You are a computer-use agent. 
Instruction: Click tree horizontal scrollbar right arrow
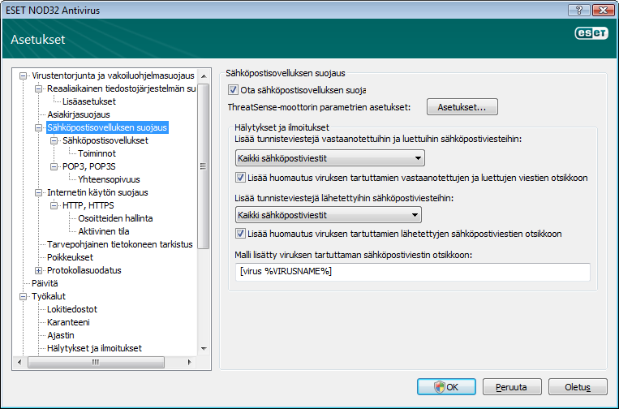(x=190, y=362)
